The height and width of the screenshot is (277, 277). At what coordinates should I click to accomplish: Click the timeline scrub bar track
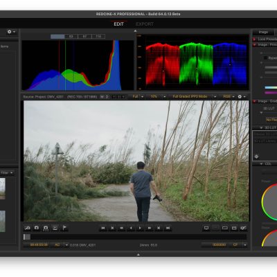135,237
